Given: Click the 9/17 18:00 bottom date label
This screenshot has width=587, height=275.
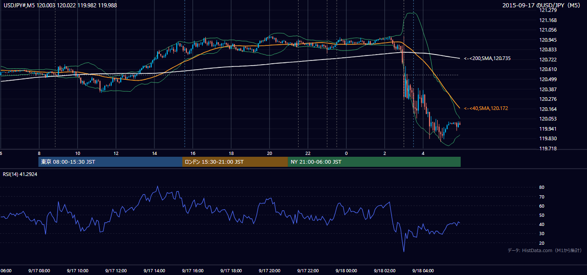Looking at the screenshot, I should coord(231,270).
